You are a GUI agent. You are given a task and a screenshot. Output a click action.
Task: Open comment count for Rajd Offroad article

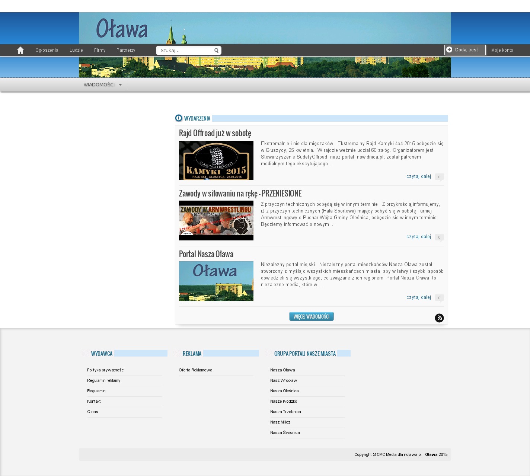(x=439, y=177)
